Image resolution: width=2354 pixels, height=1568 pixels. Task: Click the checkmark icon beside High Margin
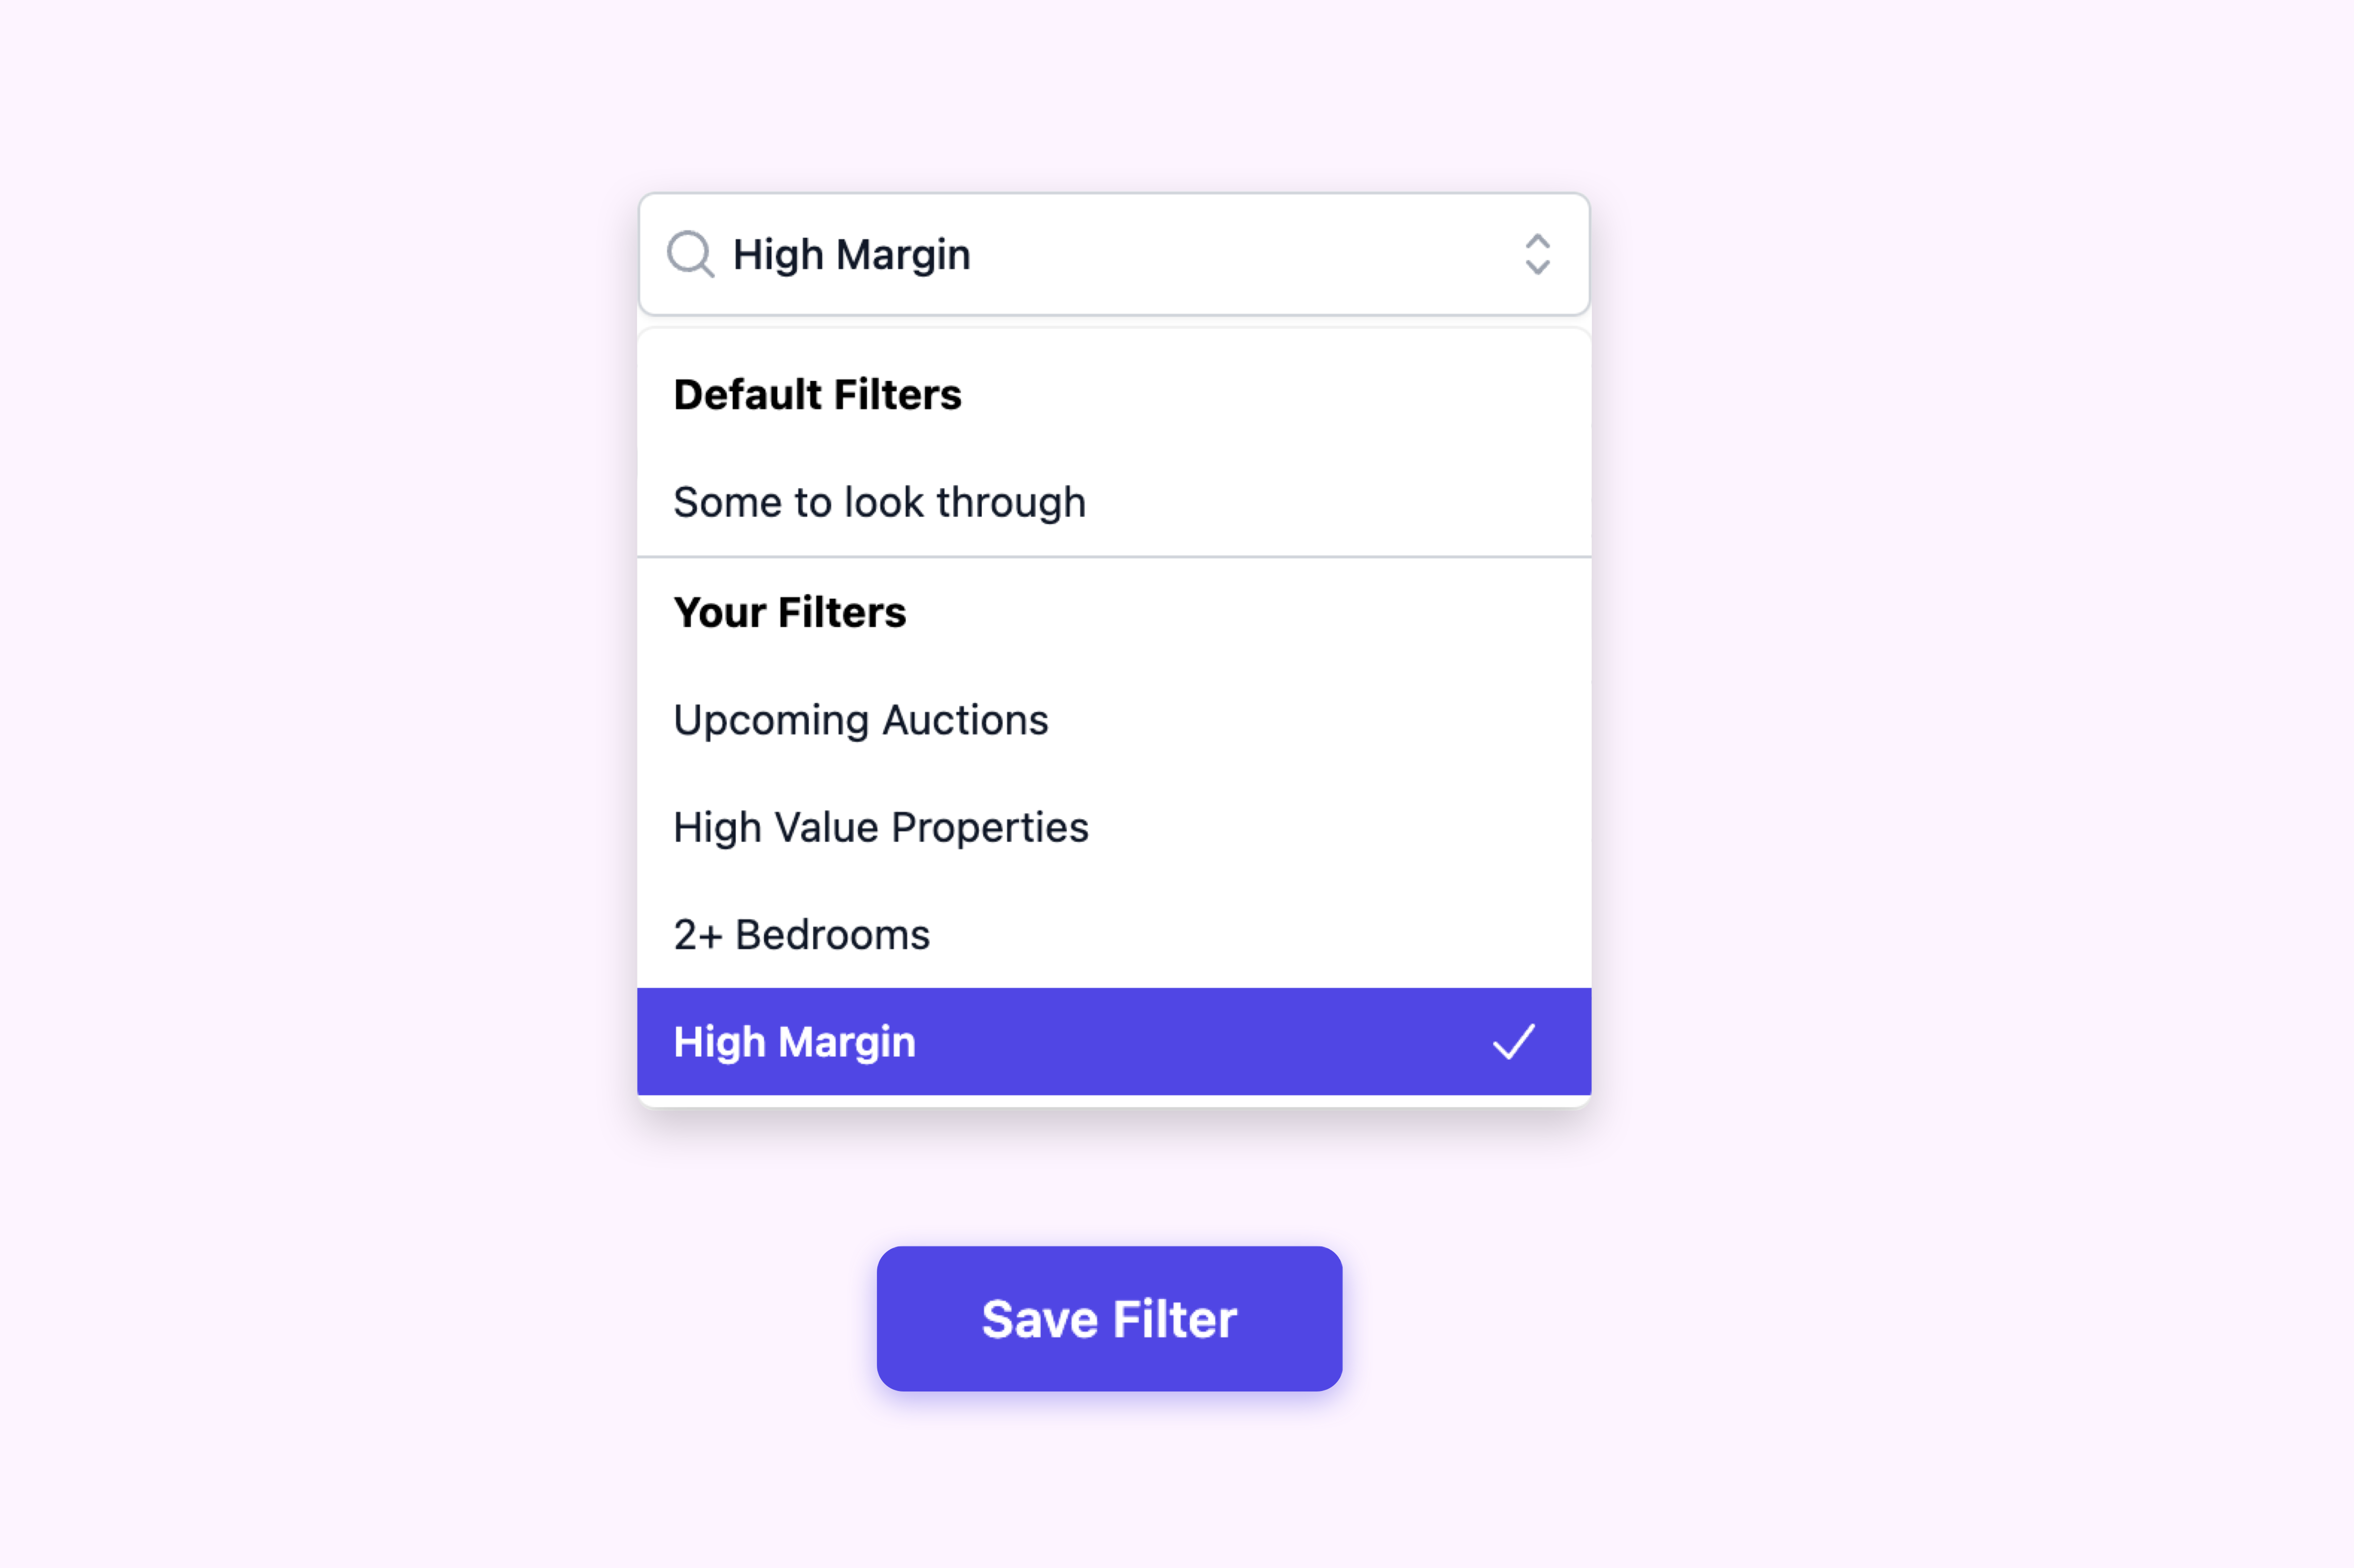coord(1513,1042)
